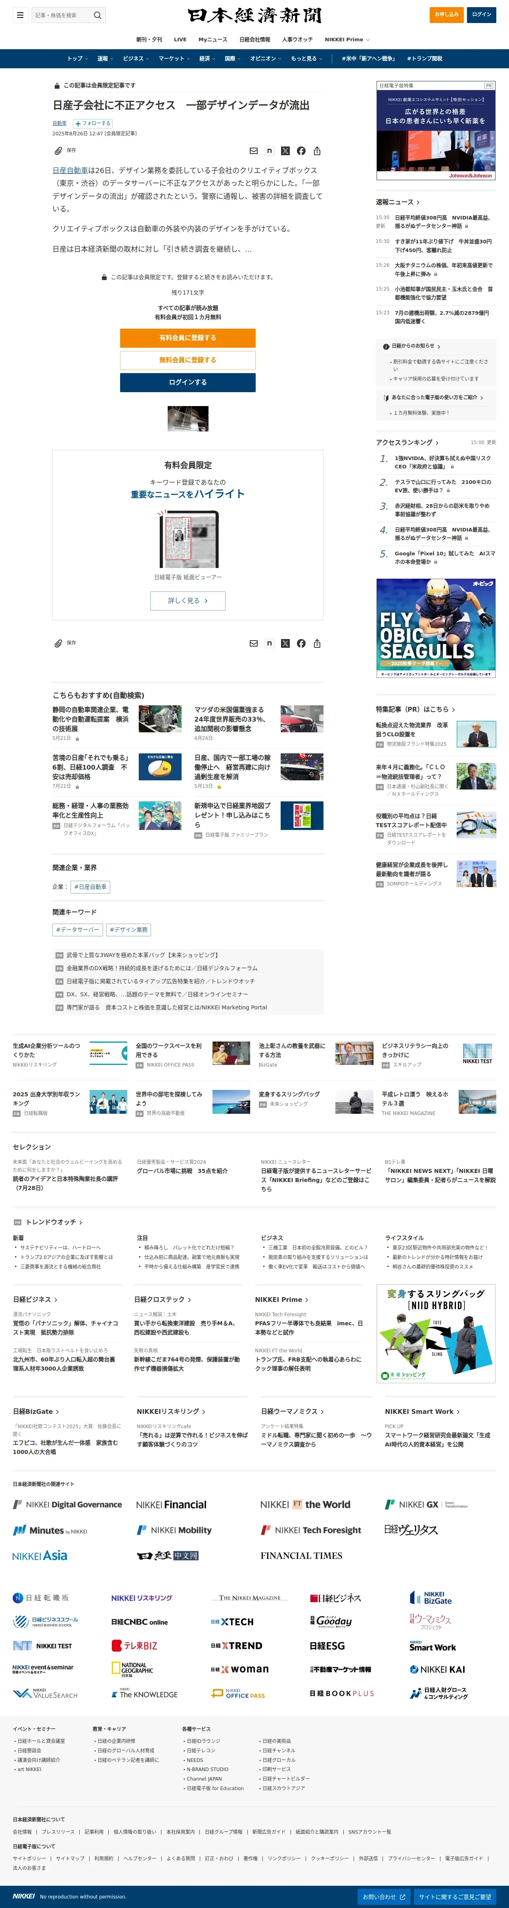Open NIKKEI KAI logo link
509x1908 pixels.
tap(437, 1669)
